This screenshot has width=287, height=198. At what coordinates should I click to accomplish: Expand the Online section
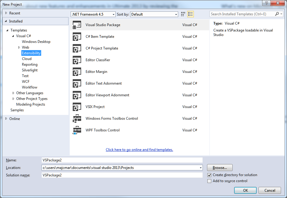(x=6, y=118)
